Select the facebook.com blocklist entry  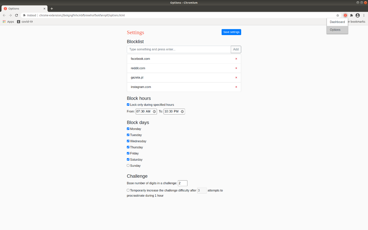click(184, 59)
